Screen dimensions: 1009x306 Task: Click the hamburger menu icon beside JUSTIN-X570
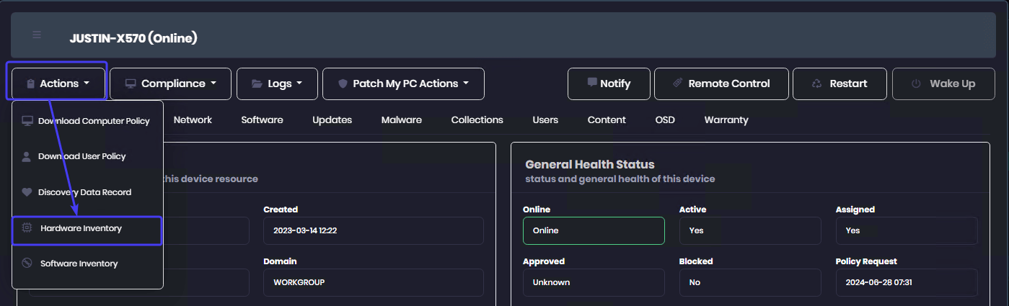(37, 35)
